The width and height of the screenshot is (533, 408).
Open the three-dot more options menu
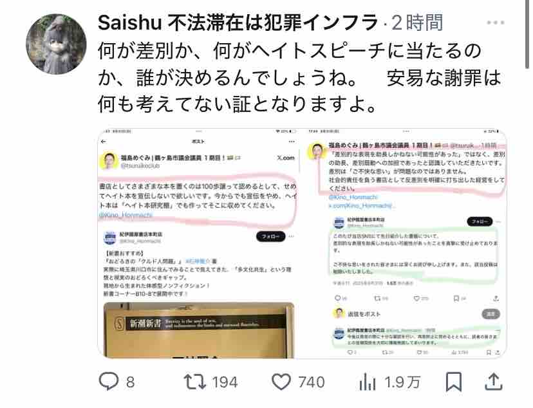(x=495, y=23)
